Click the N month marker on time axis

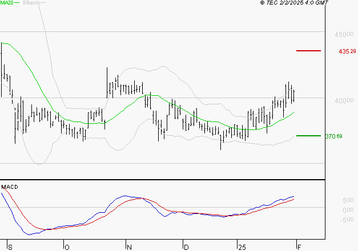pos(129,247)
